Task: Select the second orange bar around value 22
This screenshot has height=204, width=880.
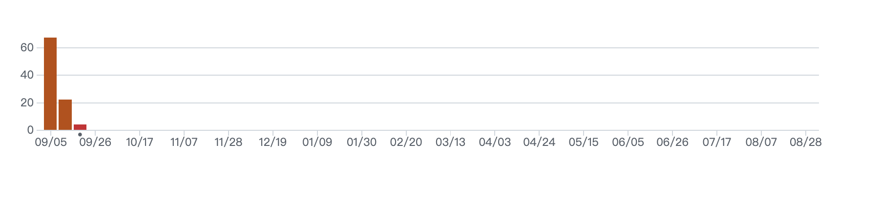Action: click(65, 115)
